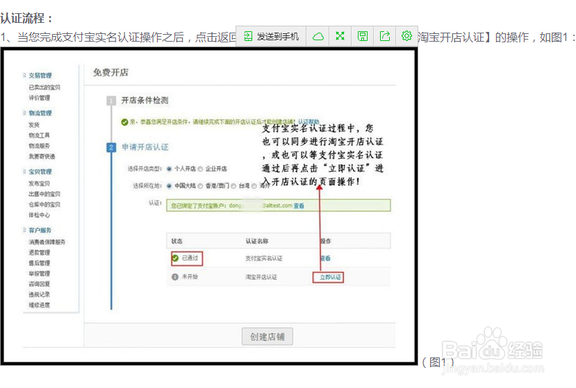Open 维修进度 sidebar entry
The height and width of the screenshot is (388, 576).
(x=40, y=305)
